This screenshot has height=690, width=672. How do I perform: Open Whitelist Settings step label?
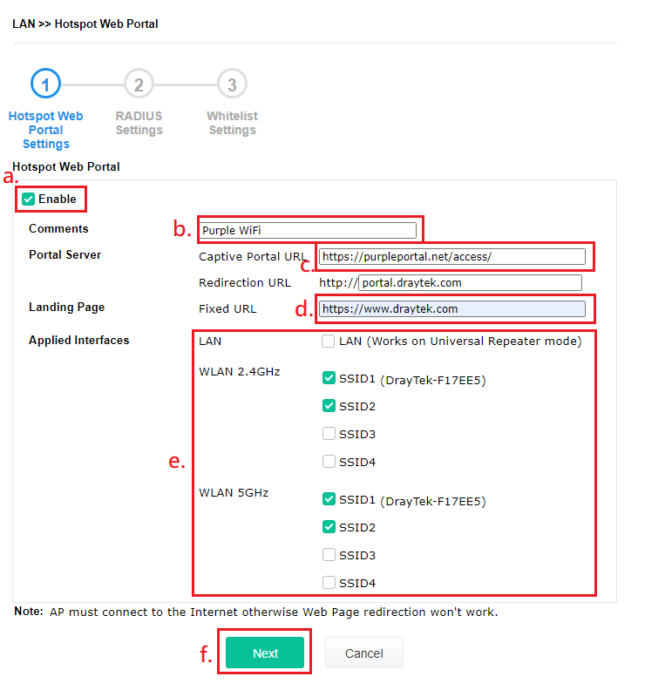(233, 123)
